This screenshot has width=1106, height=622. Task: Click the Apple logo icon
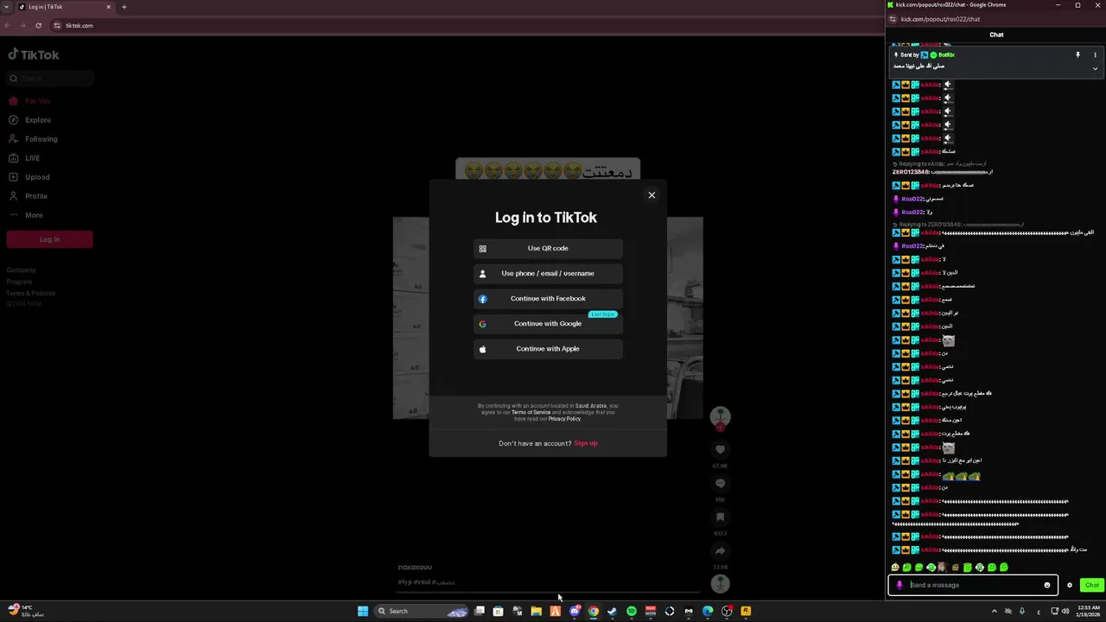click(x=483, y=349)
